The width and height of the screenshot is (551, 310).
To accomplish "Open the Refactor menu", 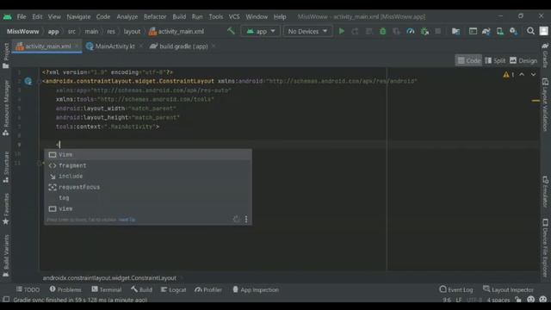I will click(155, 16).
